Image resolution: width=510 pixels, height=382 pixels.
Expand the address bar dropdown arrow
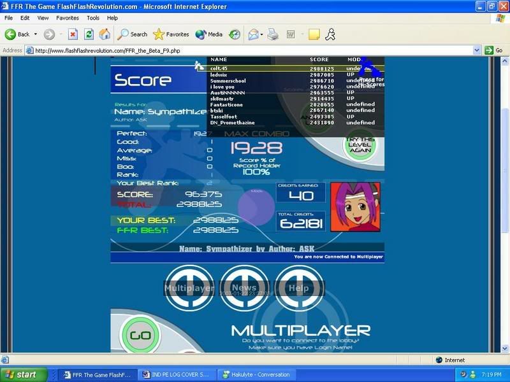476,50
